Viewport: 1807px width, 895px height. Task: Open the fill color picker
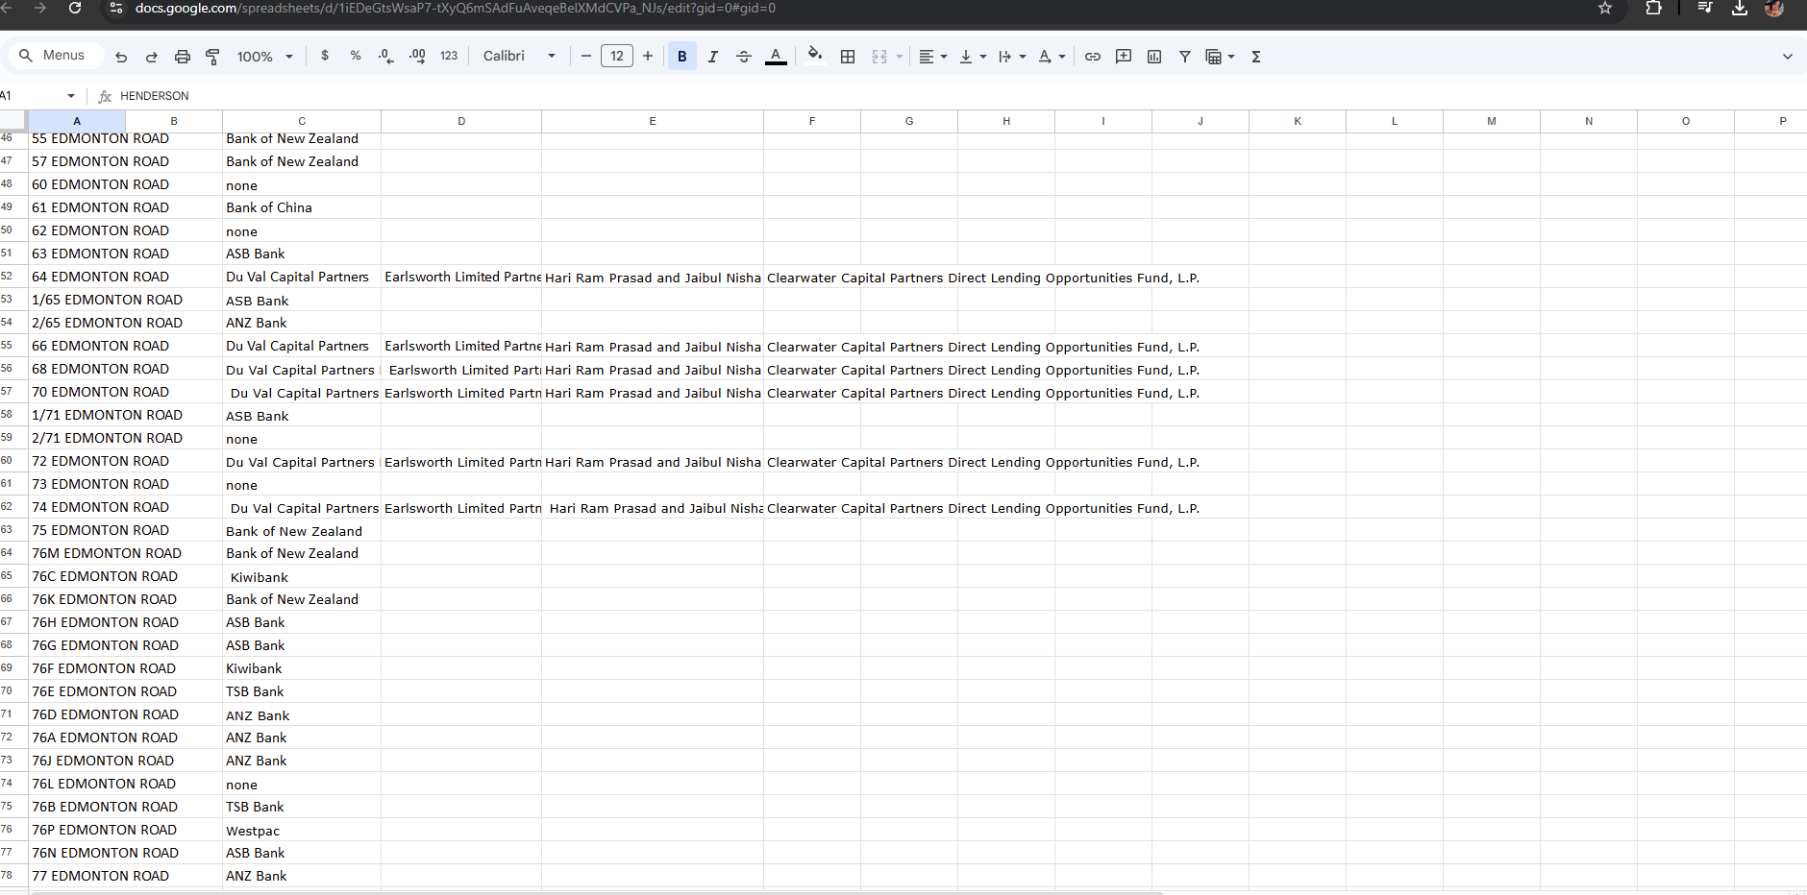815,56
